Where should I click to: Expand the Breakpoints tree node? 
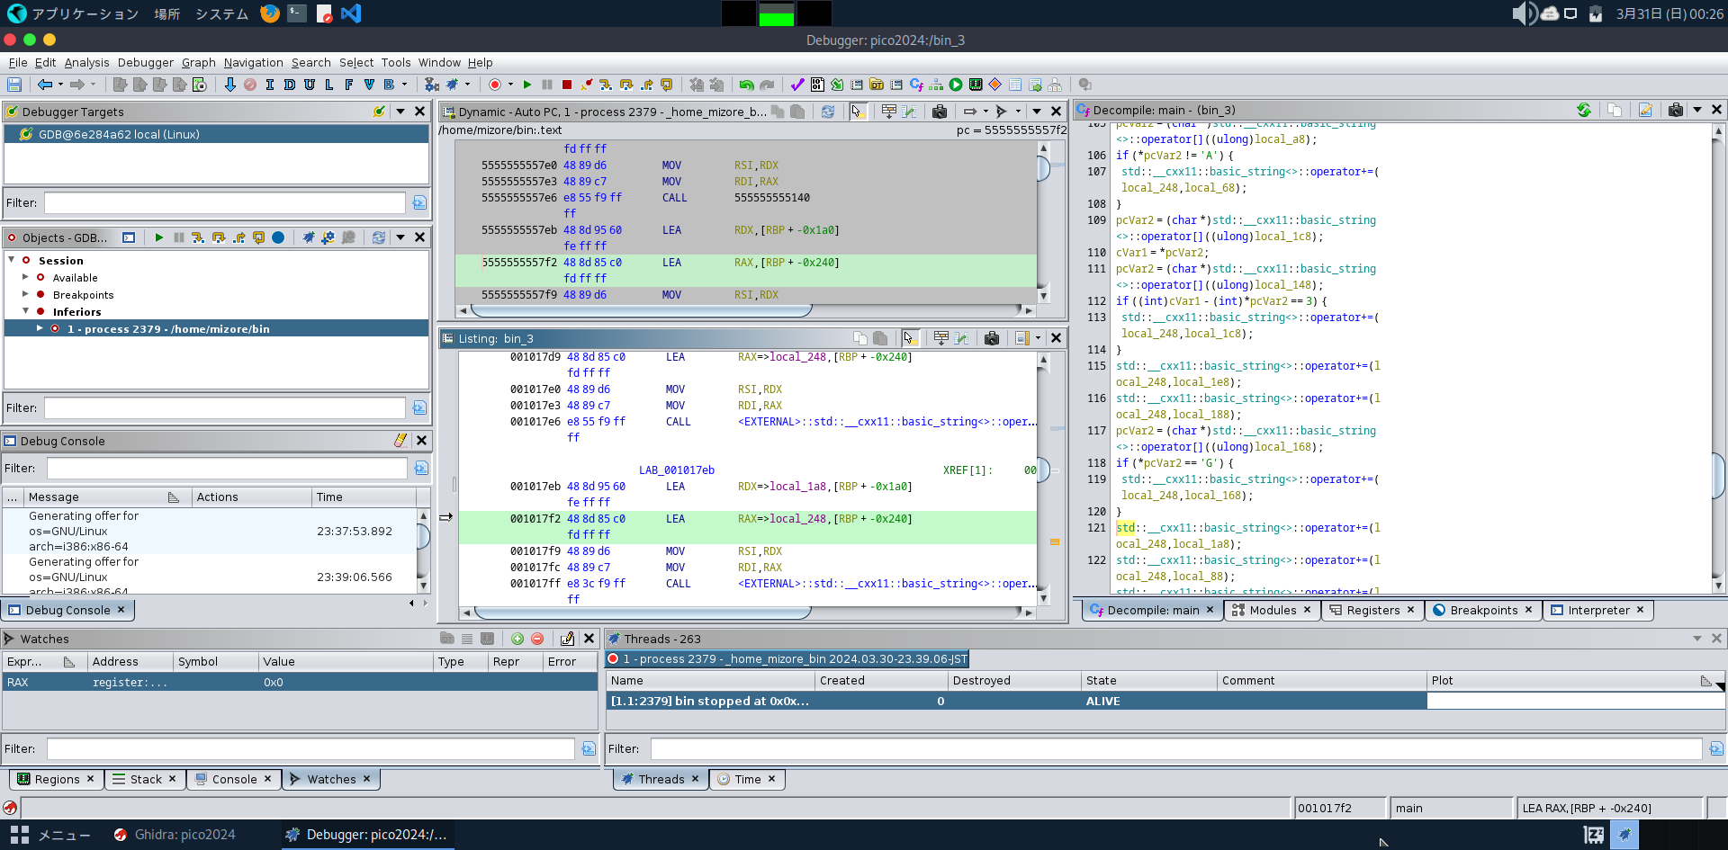point(25,294)
